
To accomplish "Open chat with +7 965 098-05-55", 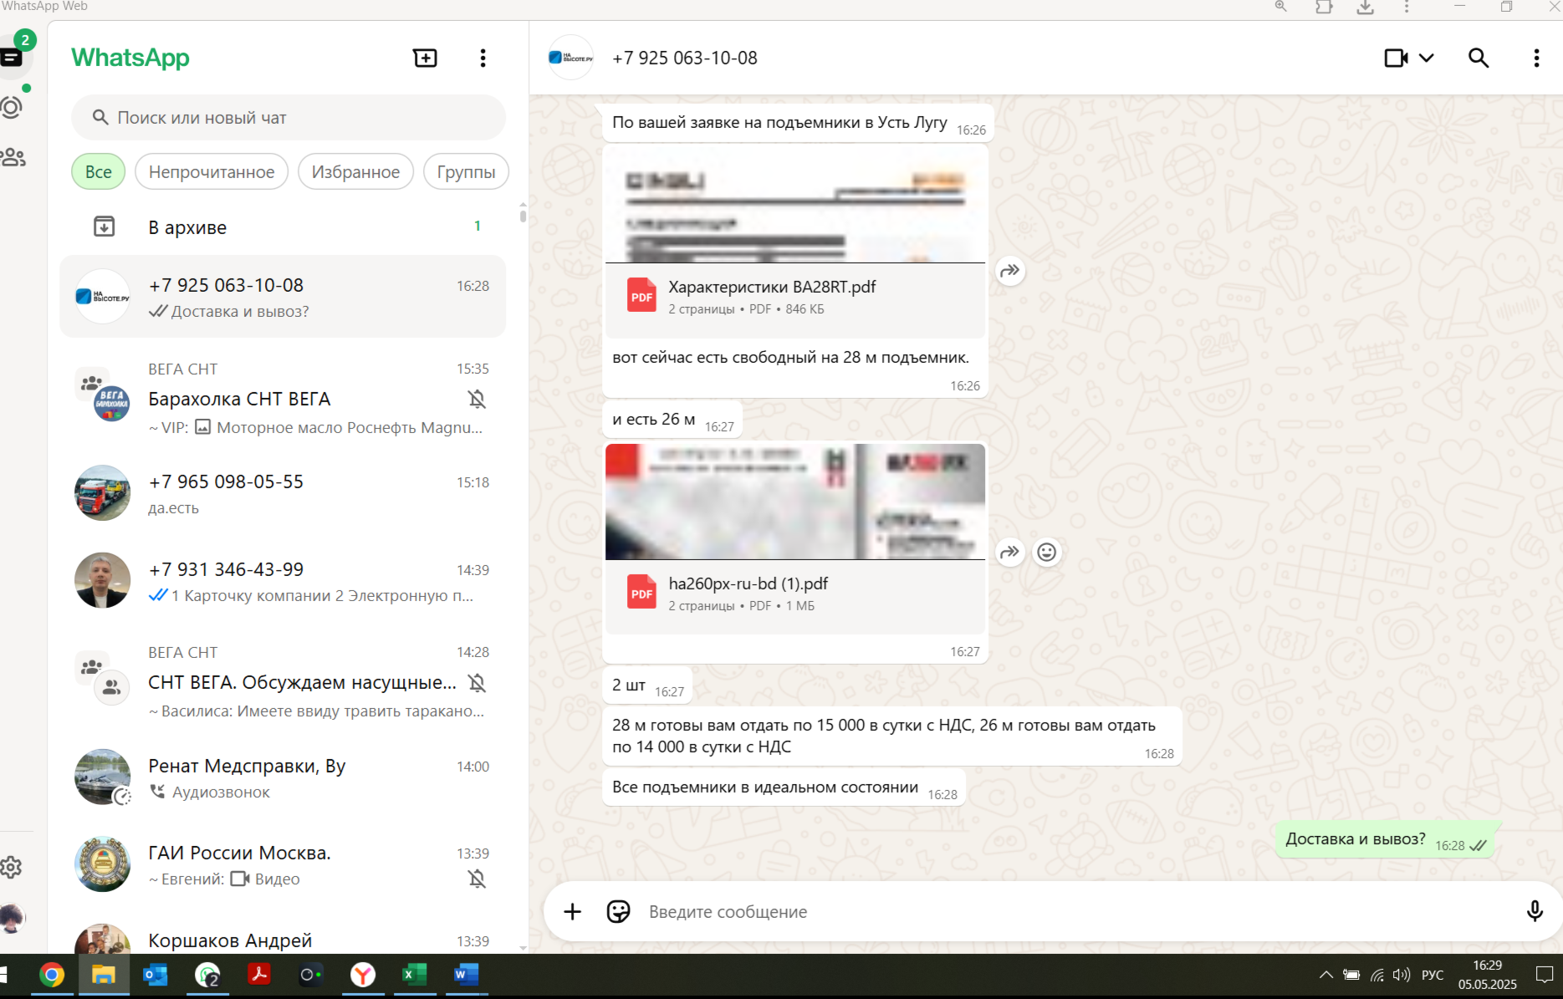I will click(x=283, y=493).
